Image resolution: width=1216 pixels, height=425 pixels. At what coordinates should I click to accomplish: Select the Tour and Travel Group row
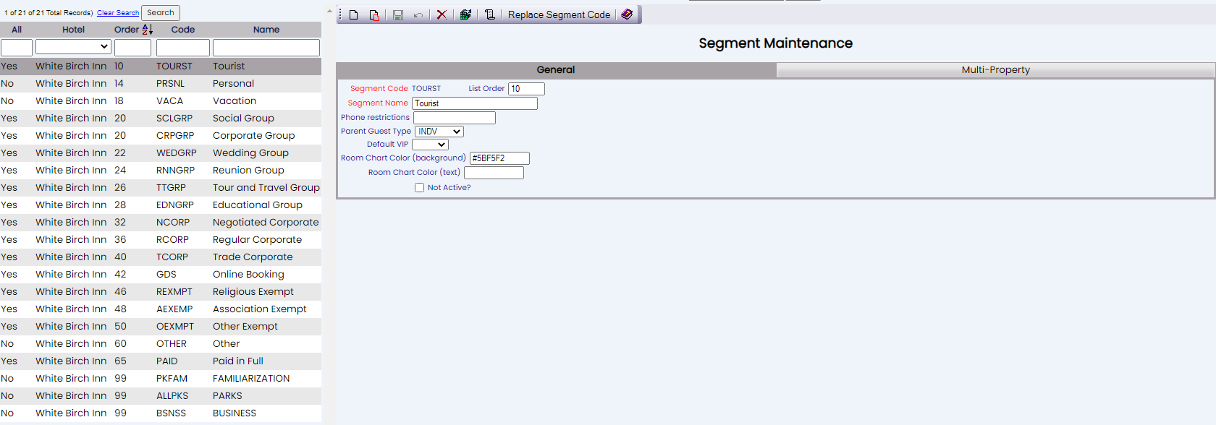coord(161,187)
